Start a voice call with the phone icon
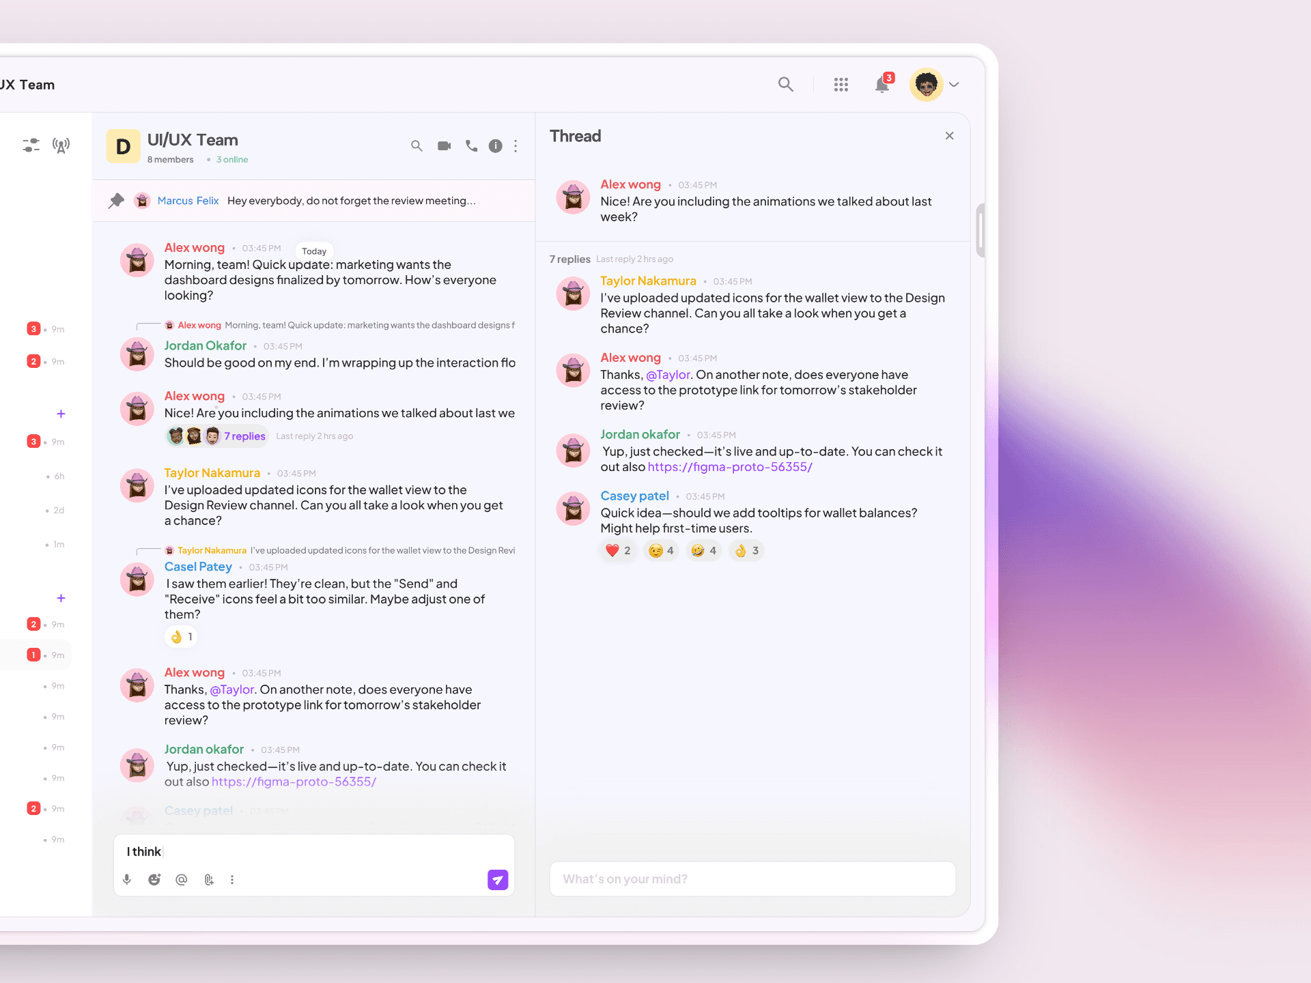1311x983 pixels. pyautogui.click(x=471, y=146)
